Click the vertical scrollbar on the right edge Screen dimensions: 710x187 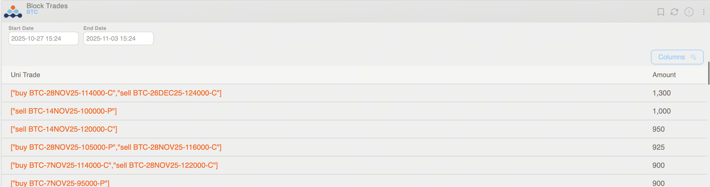(x=709, y=73)
